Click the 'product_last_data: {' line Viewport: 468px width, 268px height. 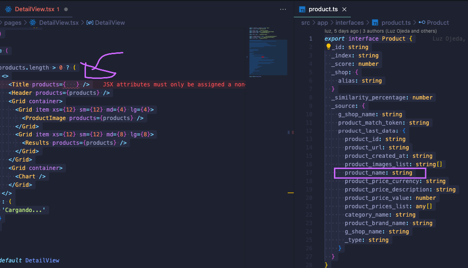pos(372,131)
